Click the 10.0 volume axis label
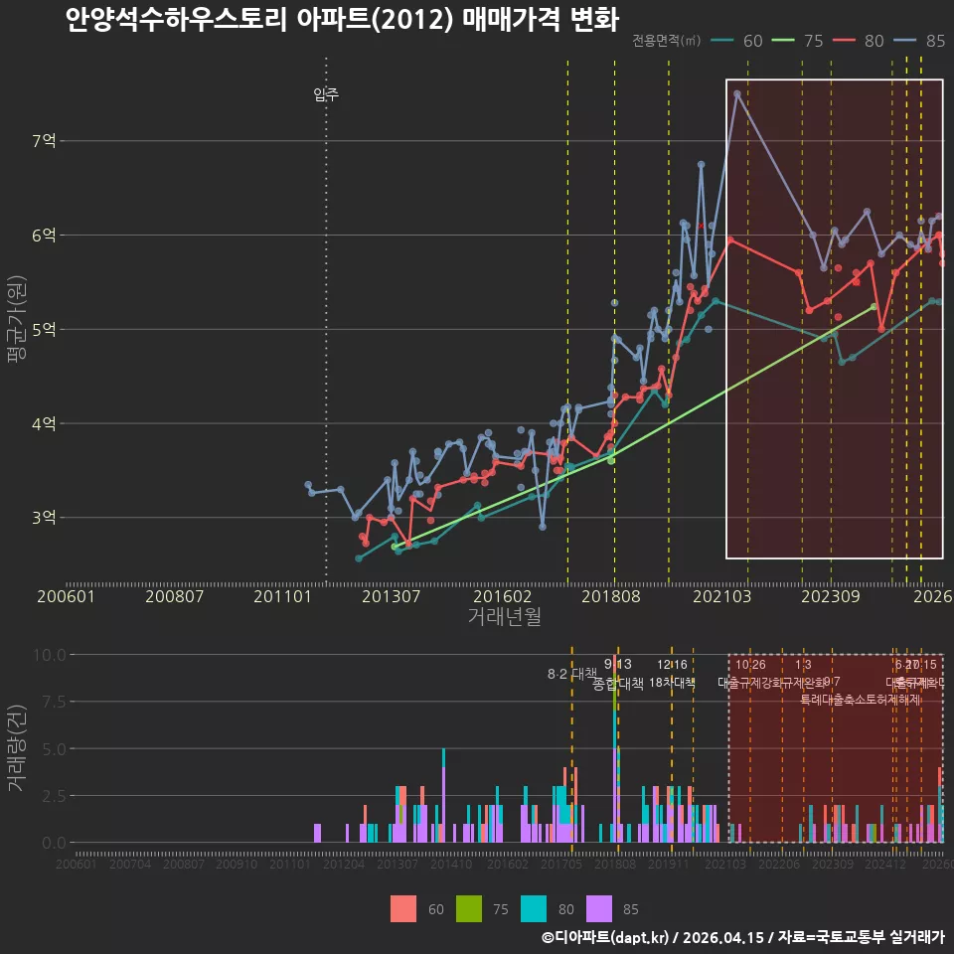The height and width of the screenshot is (954, 954). 50,655
